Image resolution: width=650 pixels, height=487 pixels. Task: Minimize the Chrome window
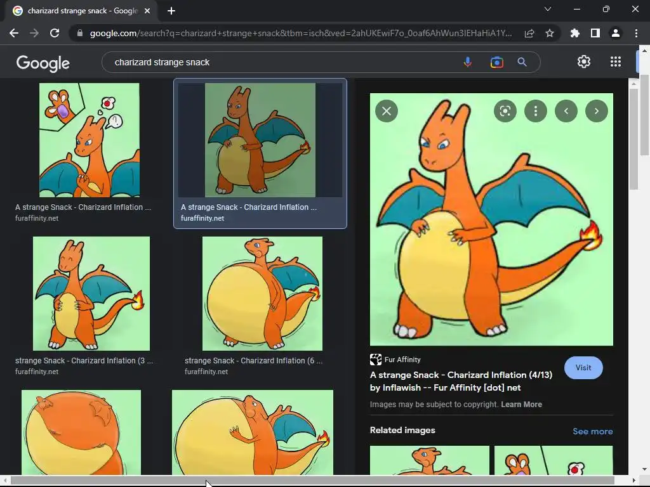tap(576, 9)
